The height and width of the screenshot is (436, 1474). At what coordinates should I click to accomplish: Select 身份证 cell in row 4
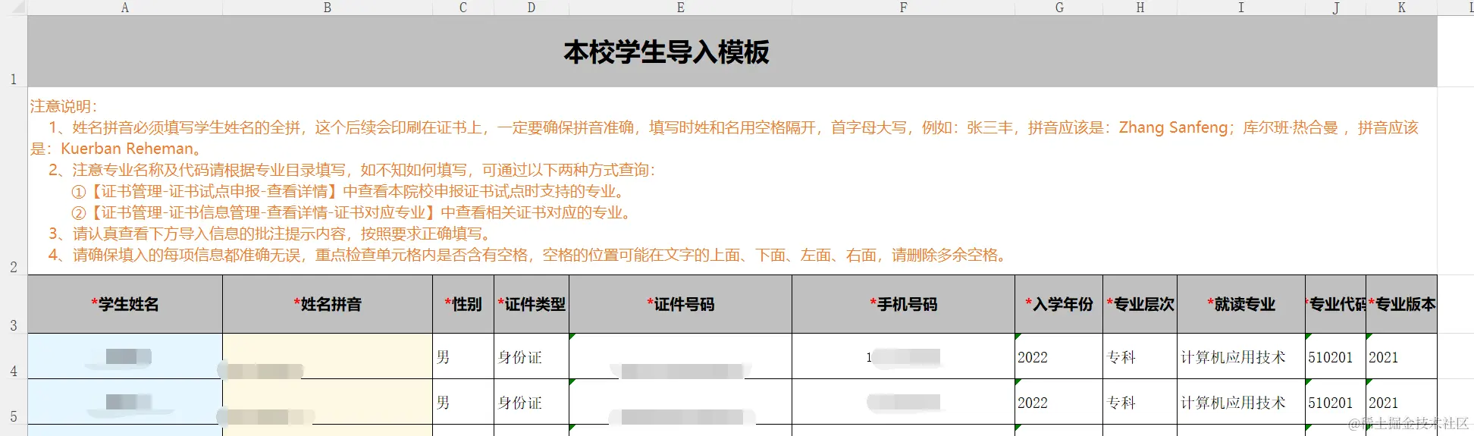click(x=532, y=356)
